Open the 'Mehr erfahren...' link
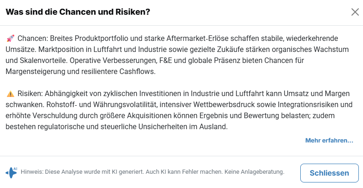Image resolution: width=363 pixels, height=188 pixels. [x=329, y=140]
